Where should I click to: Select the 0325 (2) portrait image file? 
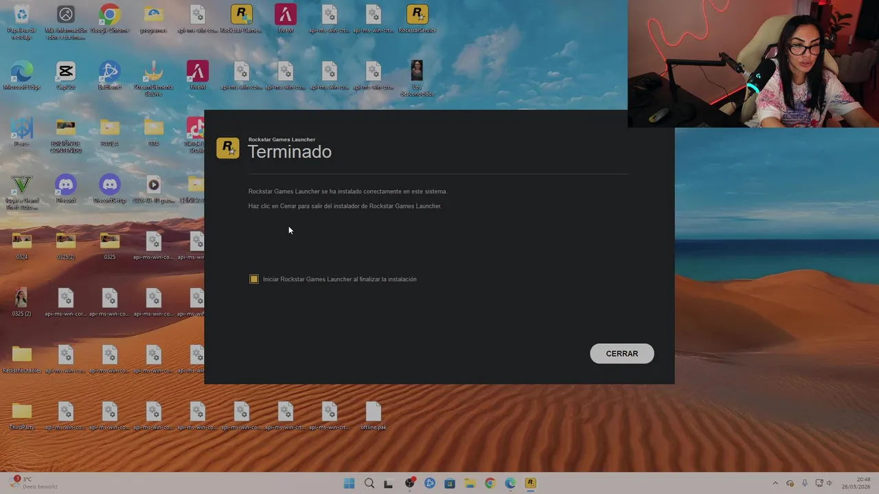point(22,302)
